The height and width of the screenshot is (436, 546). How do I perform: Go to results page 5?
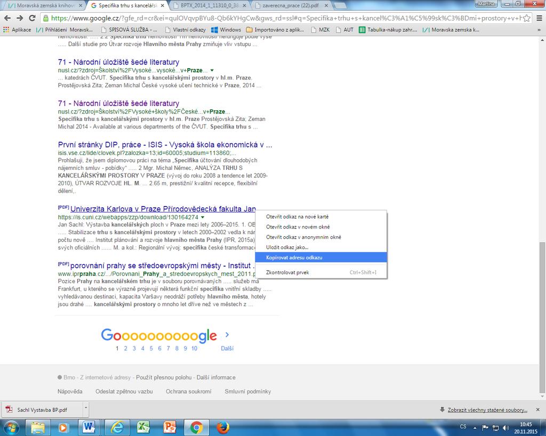point(151,348)
